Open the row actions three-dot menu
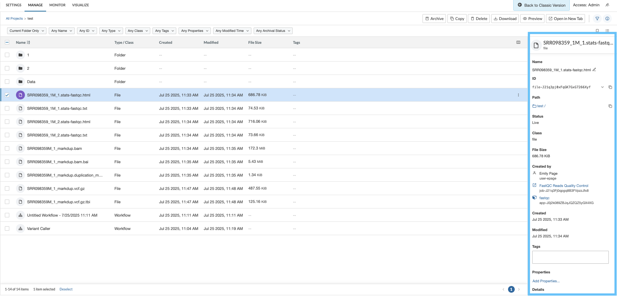 pyautogui.click(x=518, y=95)
